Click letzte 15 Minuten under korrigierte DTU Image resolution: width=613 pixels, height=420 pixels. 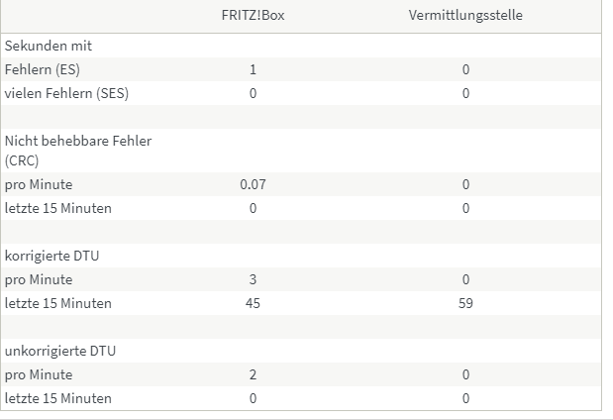click(58, 303)
